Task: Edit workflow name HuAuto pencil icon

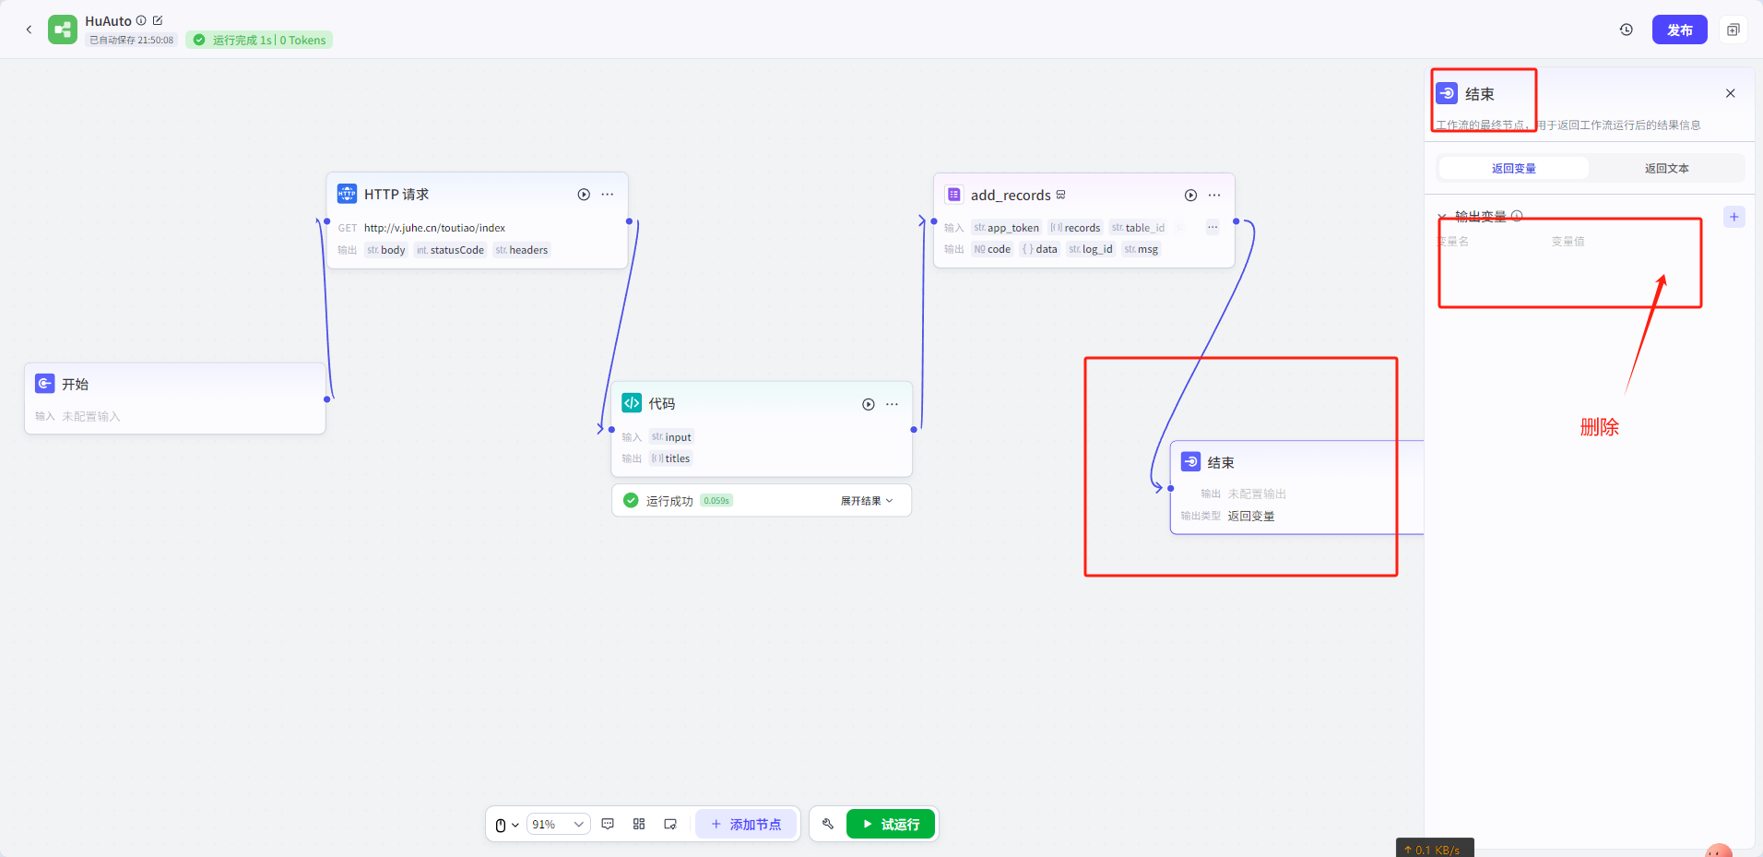Action: (x=158, y=20)
